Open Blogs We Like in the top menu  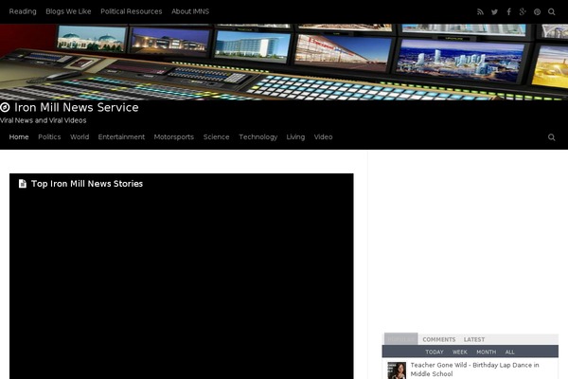tap(68, 11)
